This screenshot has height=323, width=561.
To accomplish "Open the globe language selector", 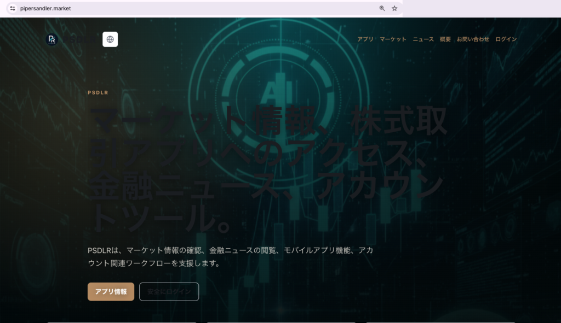I will coord(110,39).
